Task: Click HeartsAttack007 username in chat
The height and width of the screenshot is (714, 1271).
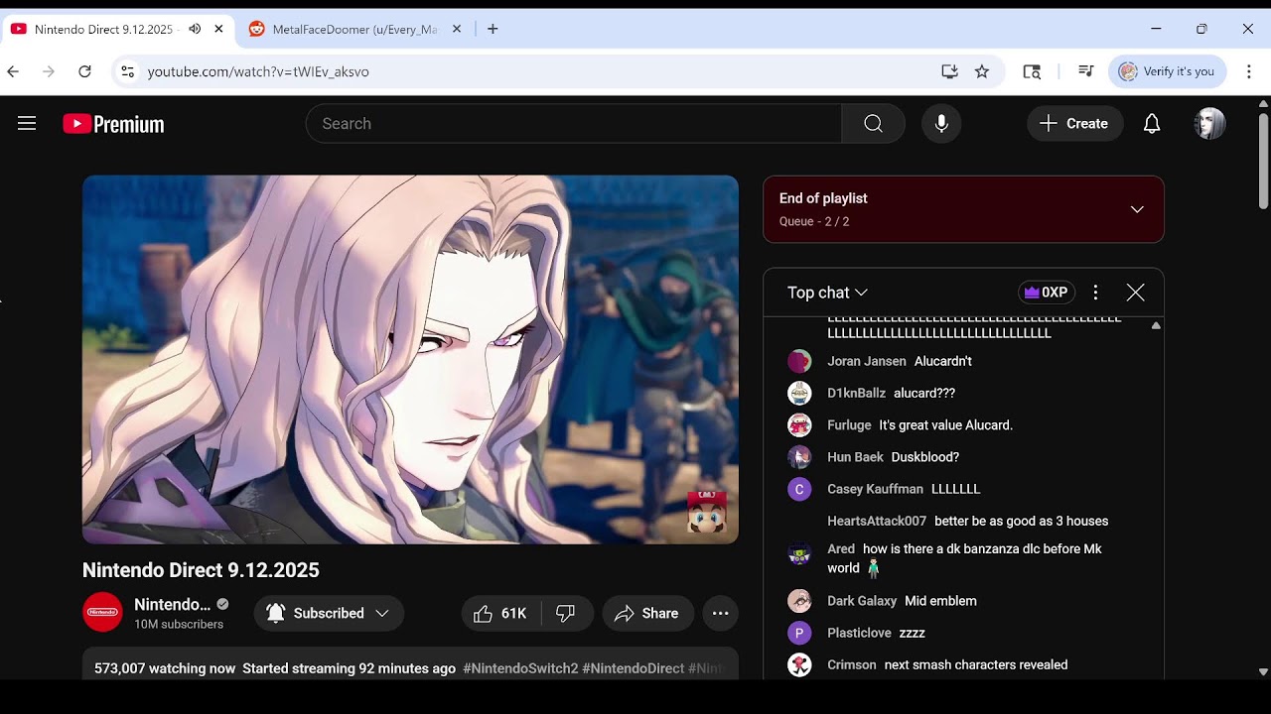Action: pyautogui.click(x=877, y=521)
